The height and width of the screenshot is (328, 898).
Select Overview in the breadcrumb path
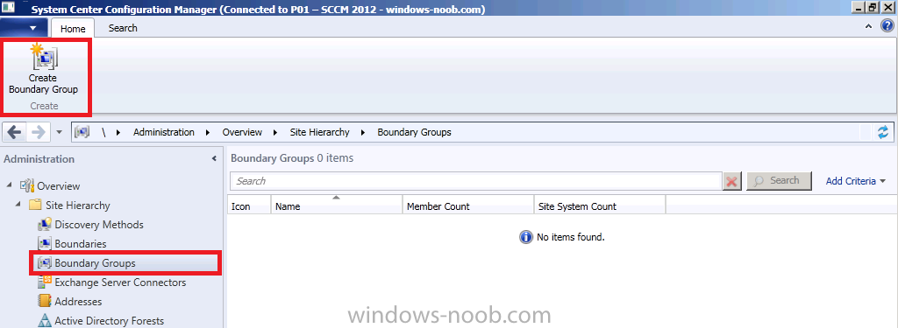pyautogui.click(x=242, y=132)
